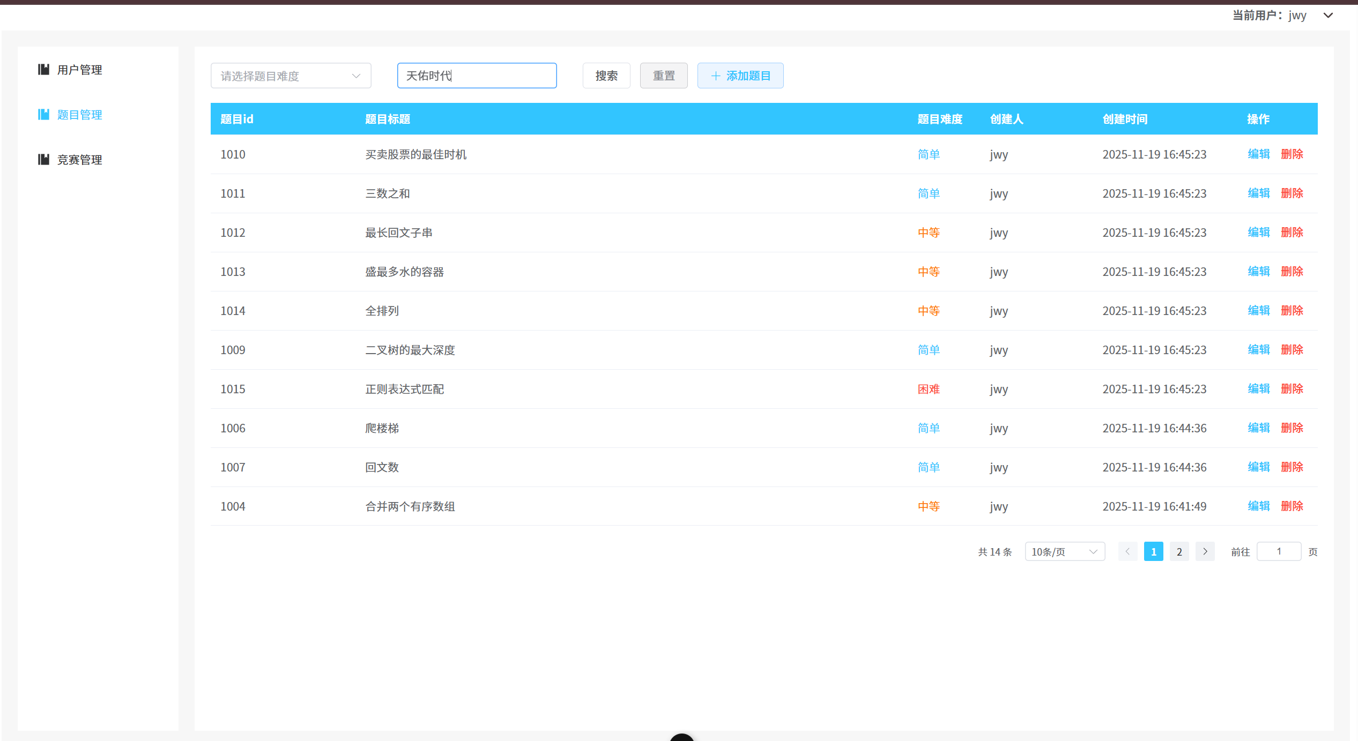The width and height of the screenshot is (1358, 741).
Task: Expand the current user account dropdown menu
Action: pyautogui.click(x=1328, y=15)
